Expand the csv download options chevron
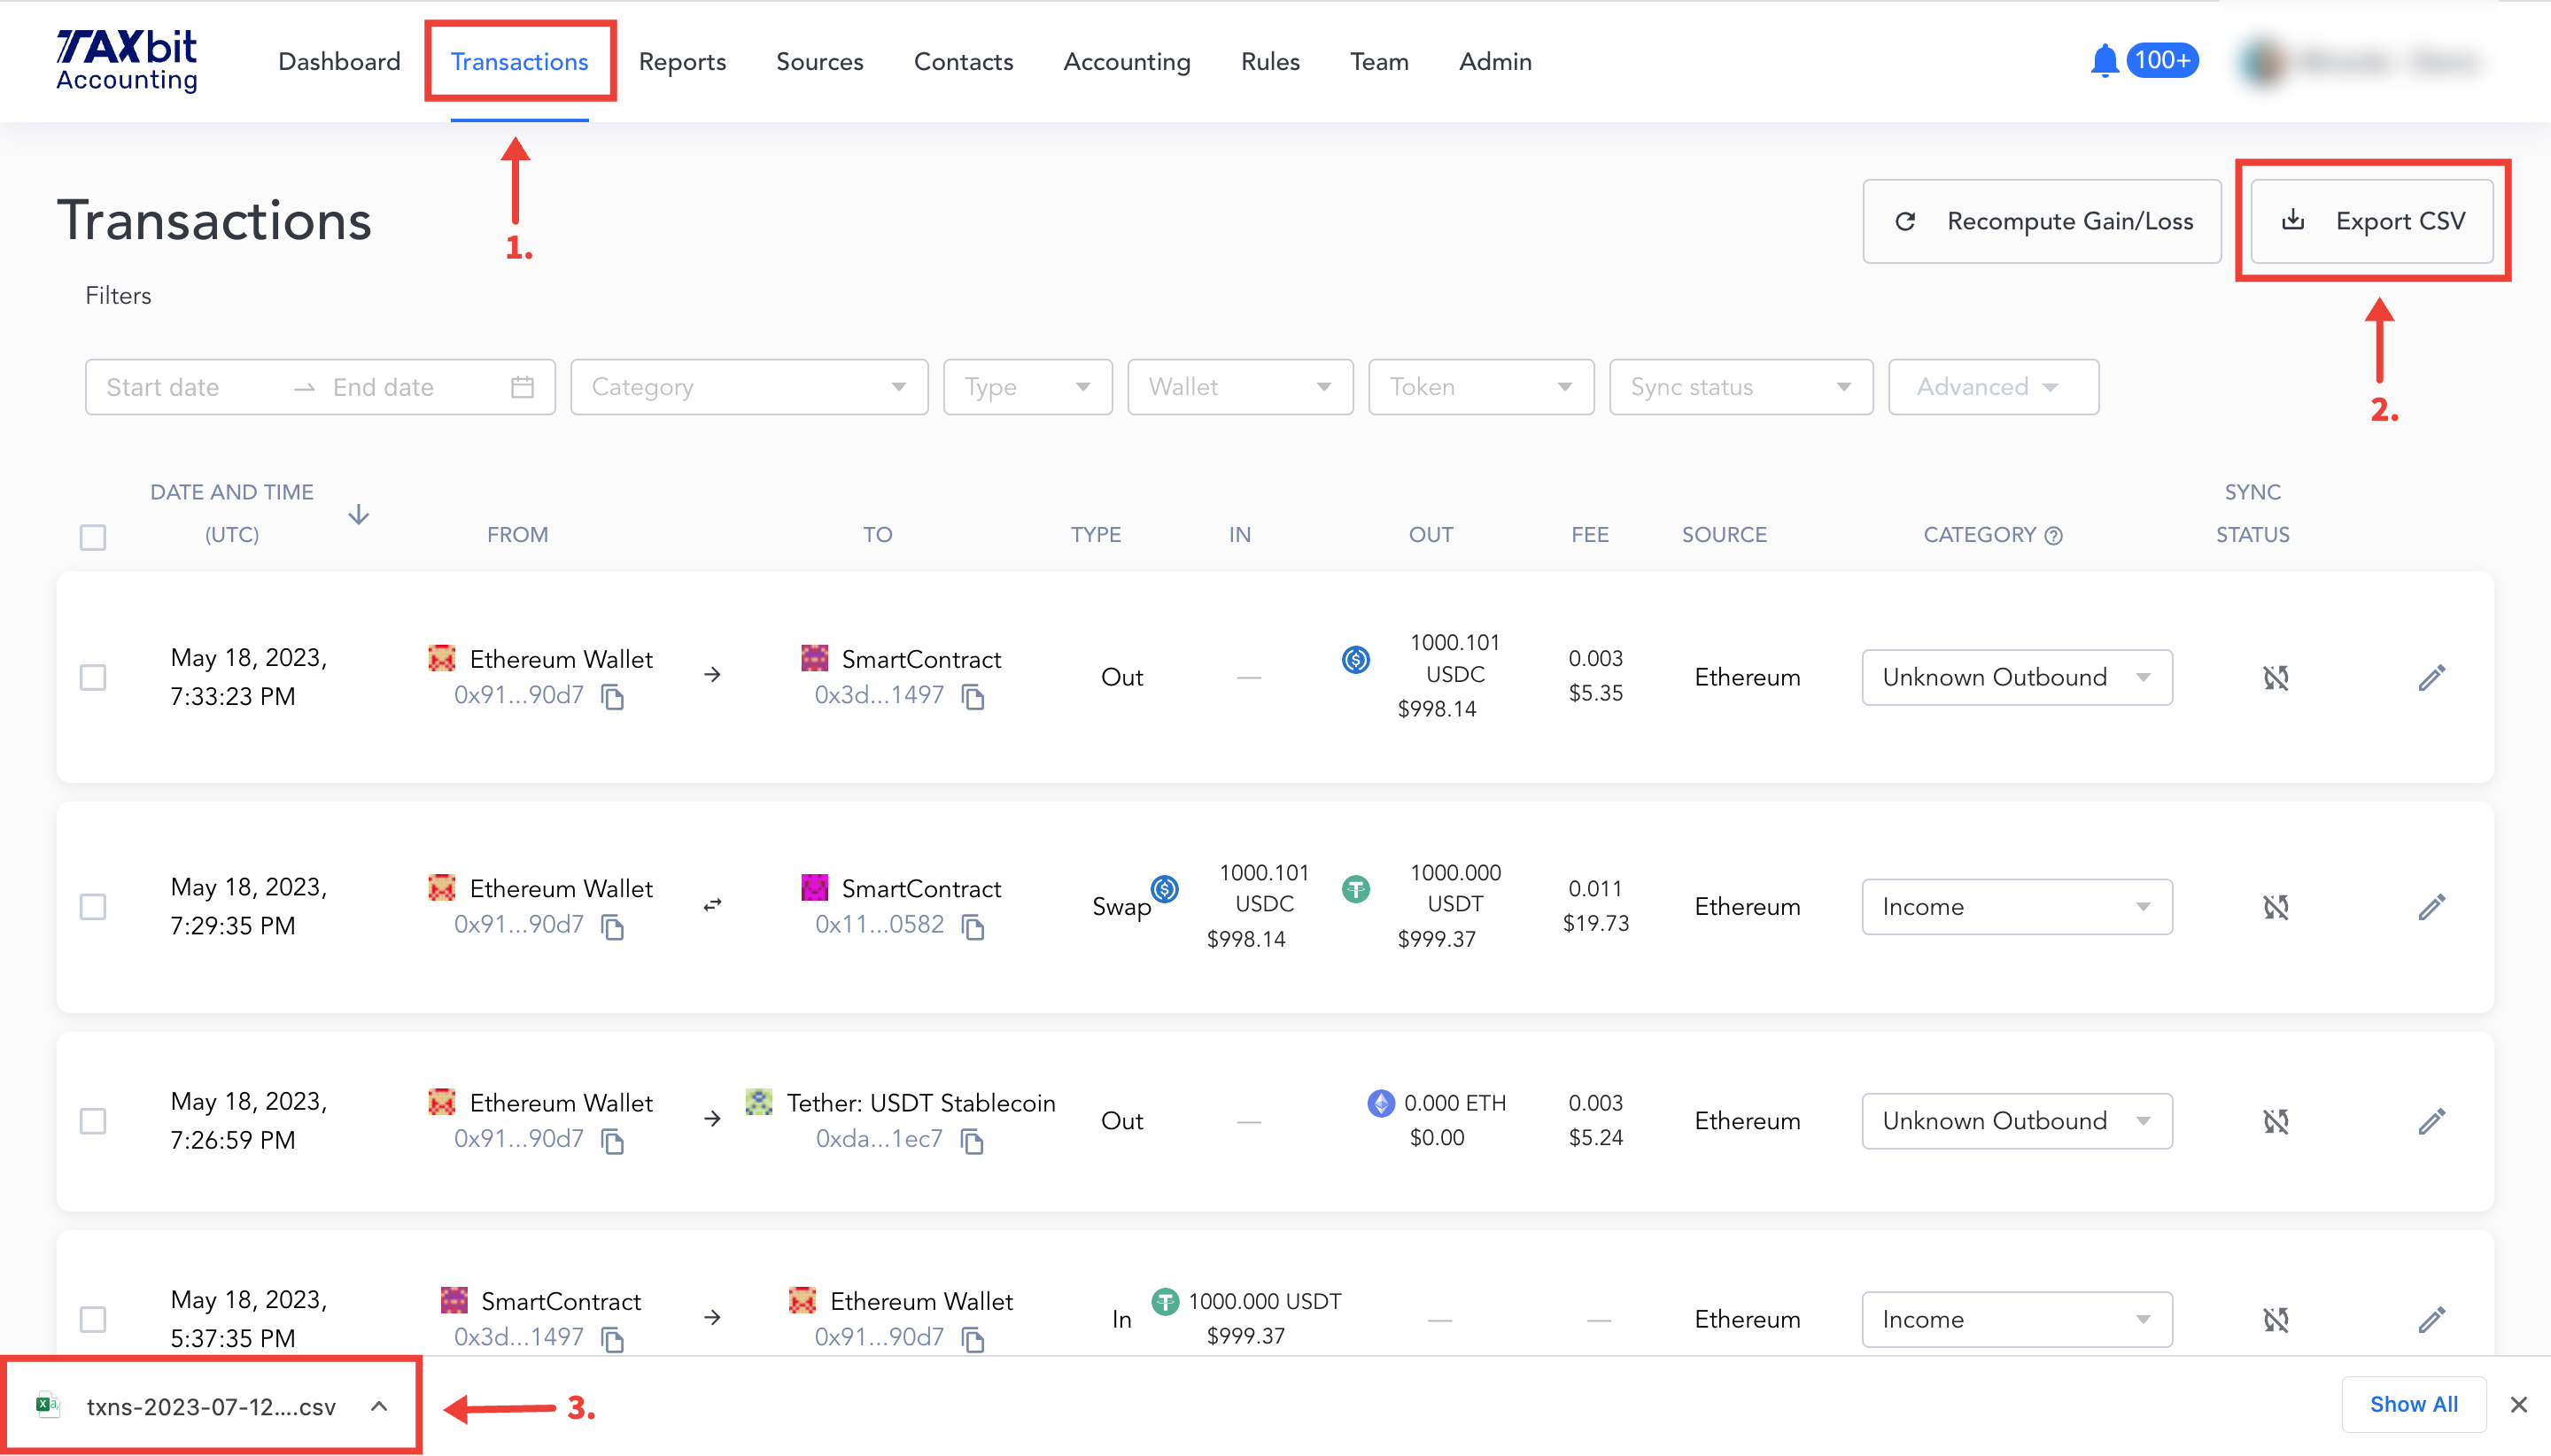Image resolution: width=2551 pixels, height=1456 pixels. [379, 1406]
